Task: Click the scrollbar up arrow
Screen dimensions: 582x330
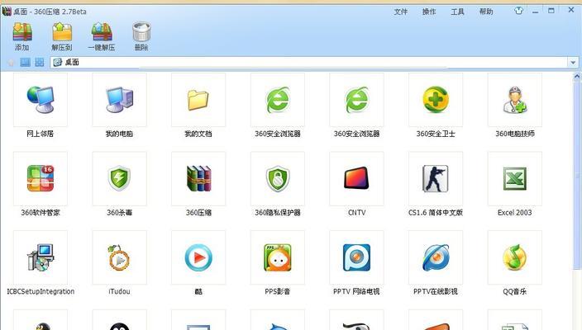Action: [576, 76]
